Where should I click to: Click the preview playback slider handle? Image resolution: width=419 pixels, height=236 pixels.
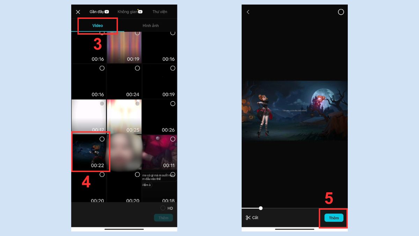click(x=260, y=208)
